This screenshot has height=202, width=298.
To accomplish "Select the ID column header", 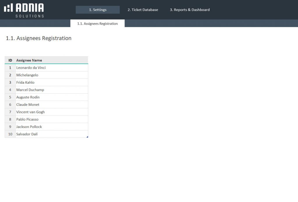I will click(10, 60).
